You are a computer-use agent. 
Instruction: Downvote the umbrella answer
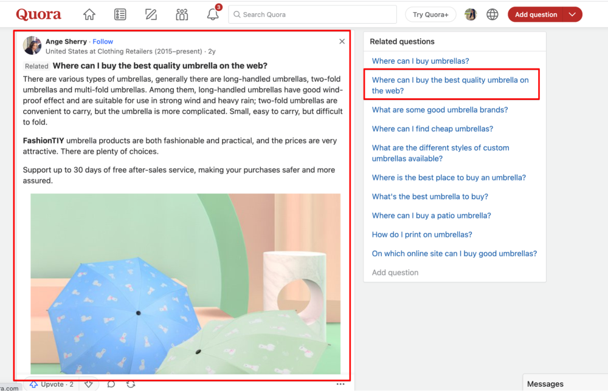click(x=89, y=384)
